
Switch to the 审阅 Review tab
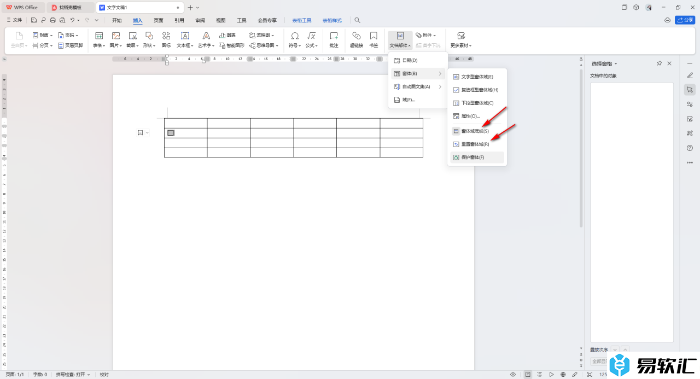coord(200,20)
